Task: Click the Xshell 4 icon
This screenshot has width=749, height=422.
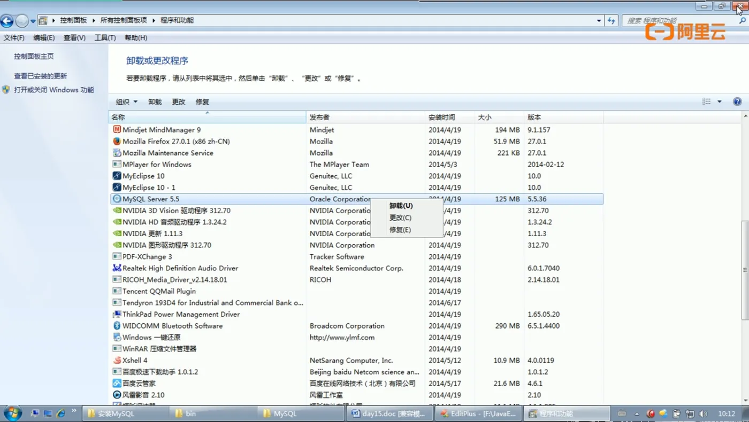Action: coord(117,361)
